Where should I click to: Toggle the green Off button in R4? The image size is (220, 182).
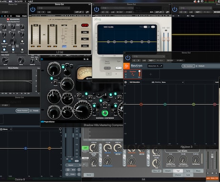(85, 148)
